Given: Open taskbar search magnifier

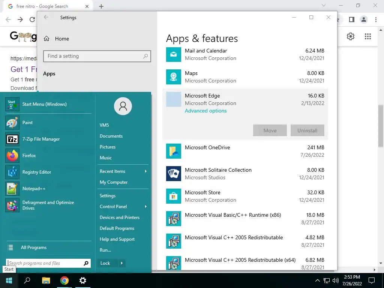Looking at the screenshot, I should [x=27, y=280].
